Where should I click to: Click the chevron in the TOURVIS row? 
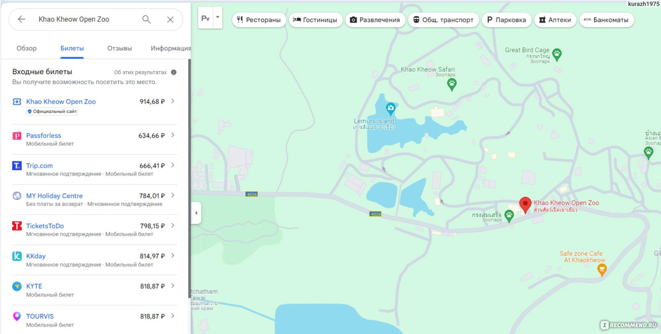point(173,316)
